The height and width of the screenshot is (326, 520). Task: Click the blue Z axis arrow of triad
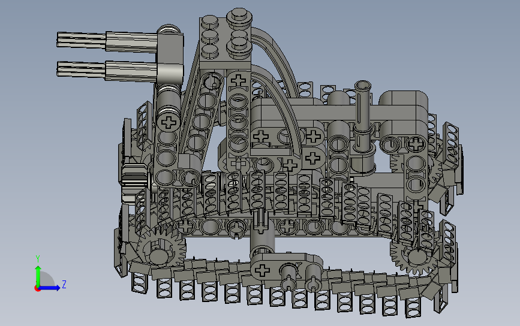click(50, 288)
